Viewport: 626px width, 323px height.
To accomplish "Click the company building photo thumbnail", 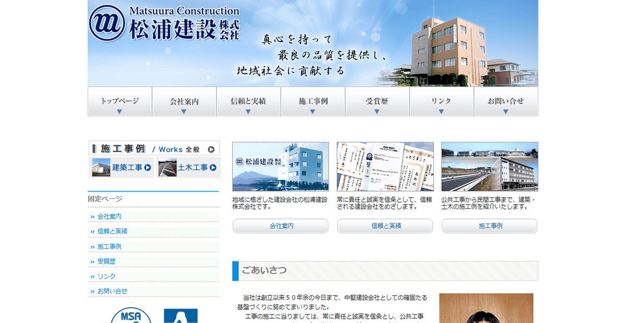I will 280,166.
